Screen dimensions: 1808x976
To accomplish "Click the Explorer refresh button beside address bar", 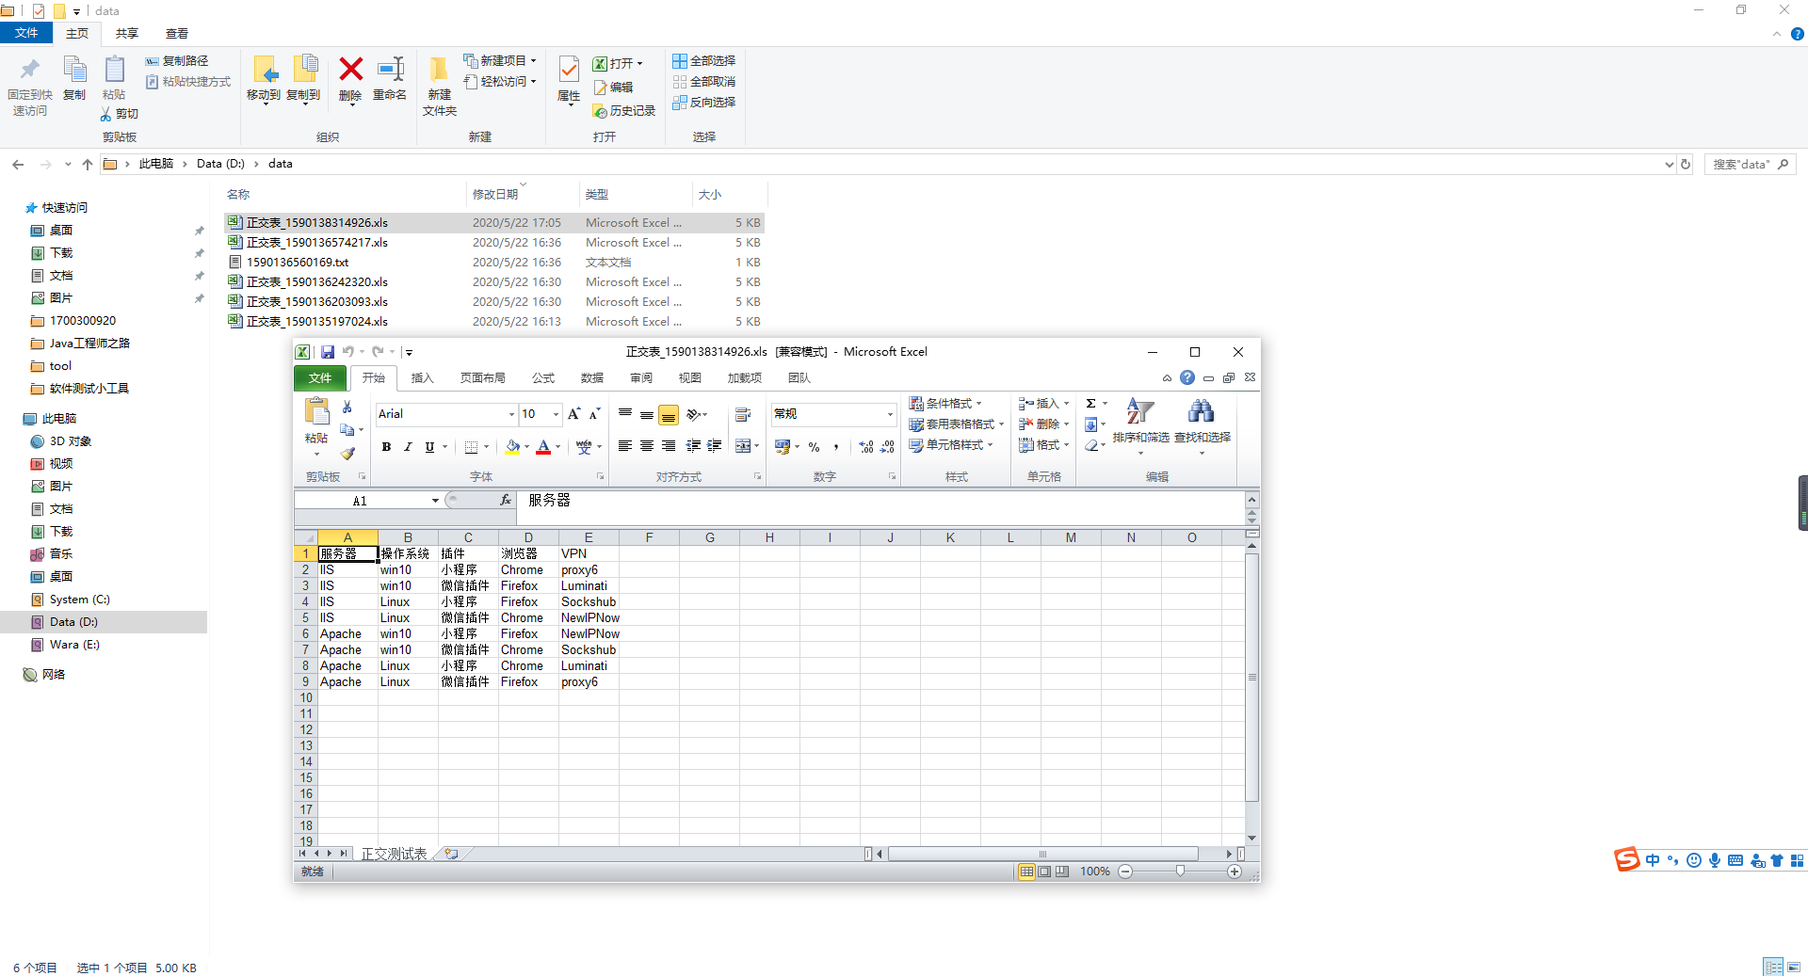I will [x=1686, y=164].
